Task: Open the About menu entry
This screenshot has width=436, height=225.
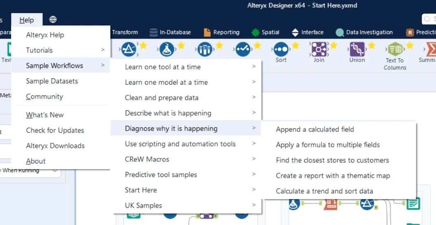Action: tap(61, 161)
